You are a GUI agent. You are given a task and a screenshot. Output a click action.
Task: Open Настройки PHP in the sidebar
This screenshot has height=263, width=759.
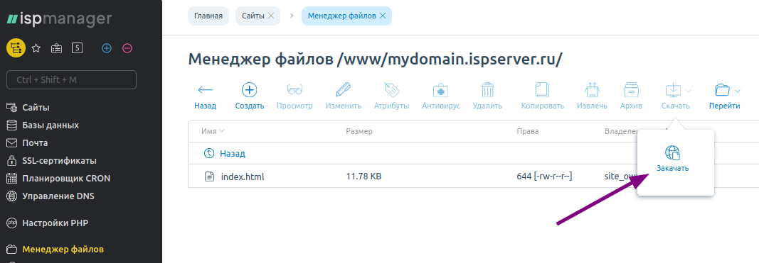click(x=55, y=223)
